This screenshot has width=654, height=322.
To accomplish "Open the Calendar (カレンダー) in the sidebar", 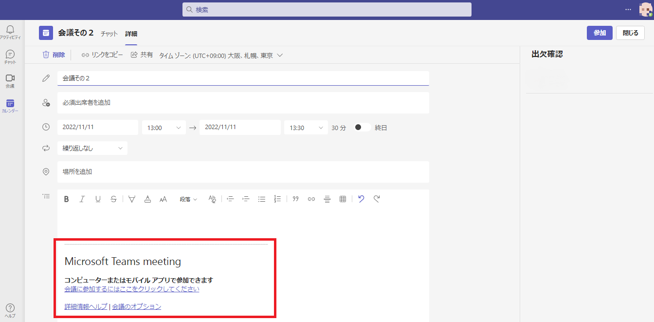I will (x=10, y=106).
